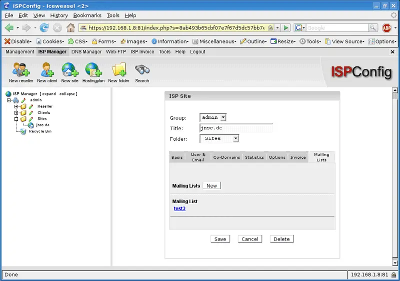Click the Cancel button

coord(250,239)
